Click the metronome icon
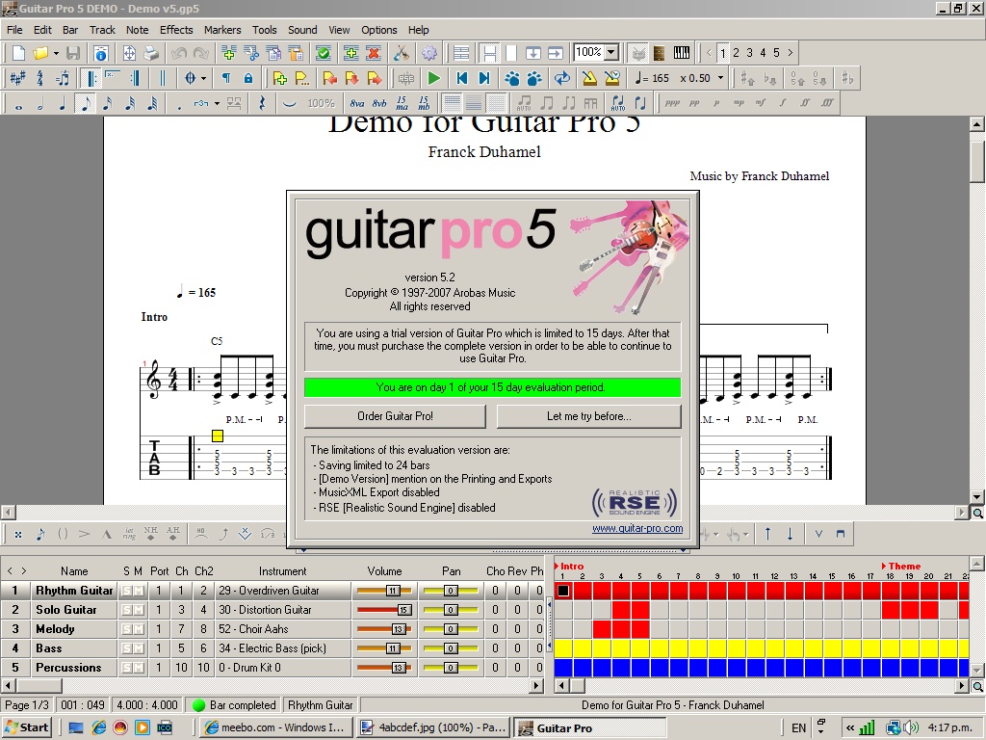 coord(589,79)
